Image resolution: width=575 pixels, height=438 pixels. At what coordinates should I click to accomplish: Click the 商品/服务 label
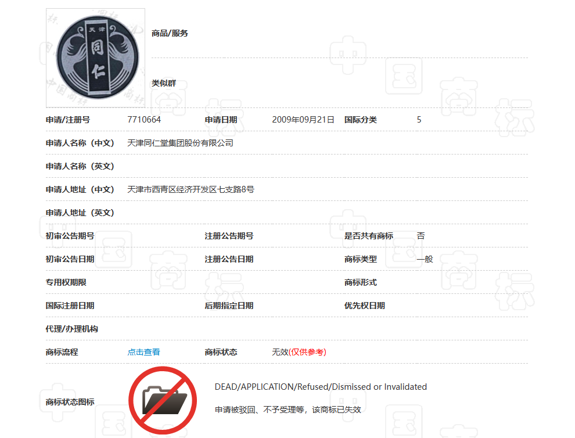170,33
